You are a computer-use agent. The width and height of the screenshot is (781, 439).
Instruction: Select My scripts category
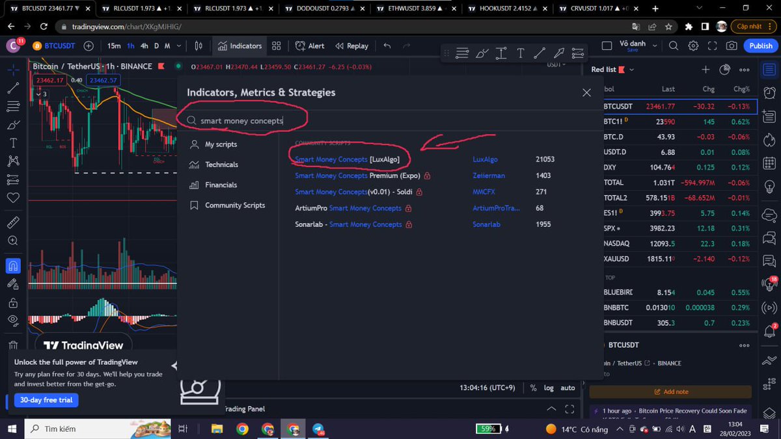(x=221, y=144)
